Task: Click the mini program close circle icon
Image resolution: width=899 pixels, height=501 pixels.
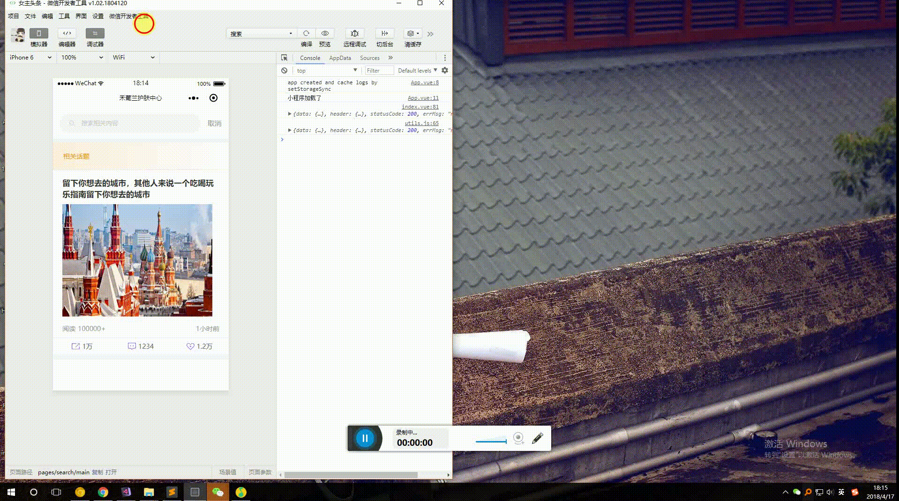Action: pyautogui.click(x=213, y=98)
